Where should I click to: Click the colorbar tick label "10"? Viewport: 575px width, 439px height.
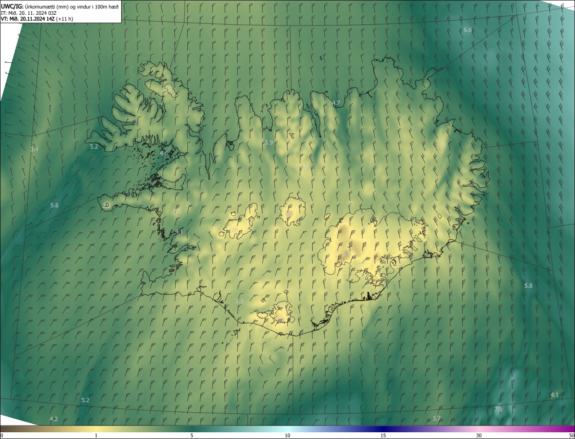click(287, 435)
